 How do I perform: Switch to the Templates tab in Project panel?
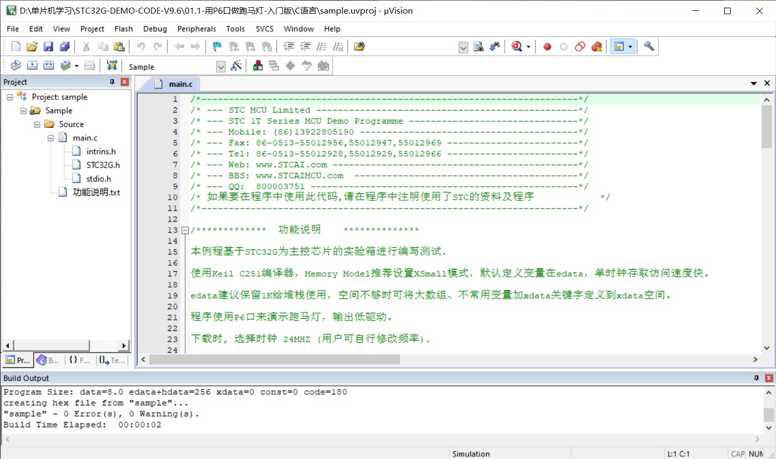112,360
